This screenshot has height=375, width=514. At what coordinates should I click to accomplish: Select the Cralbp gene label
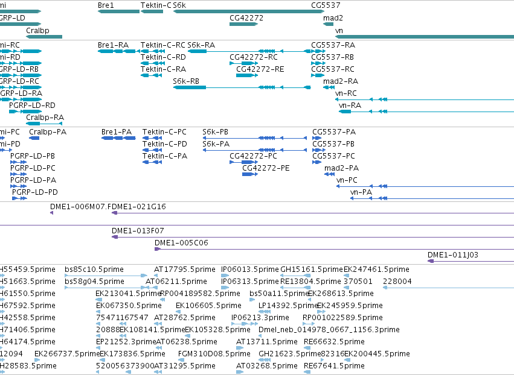click(x=37, y=30)
